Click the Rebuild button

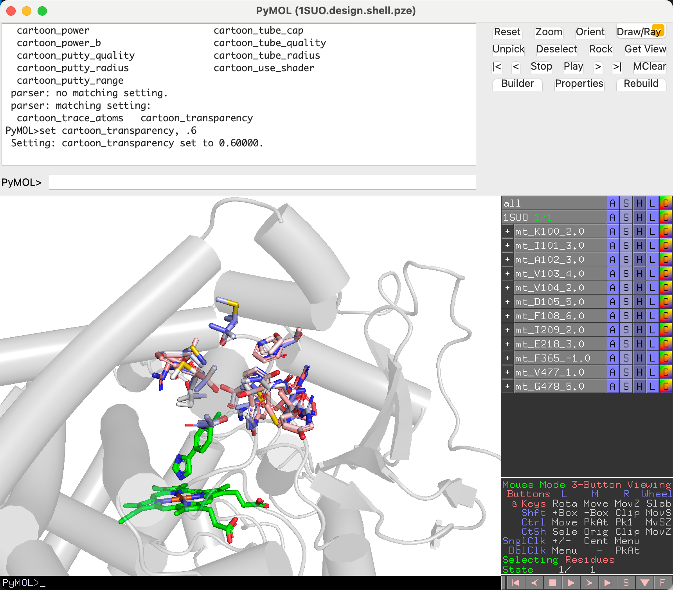[x=641, y=84]
